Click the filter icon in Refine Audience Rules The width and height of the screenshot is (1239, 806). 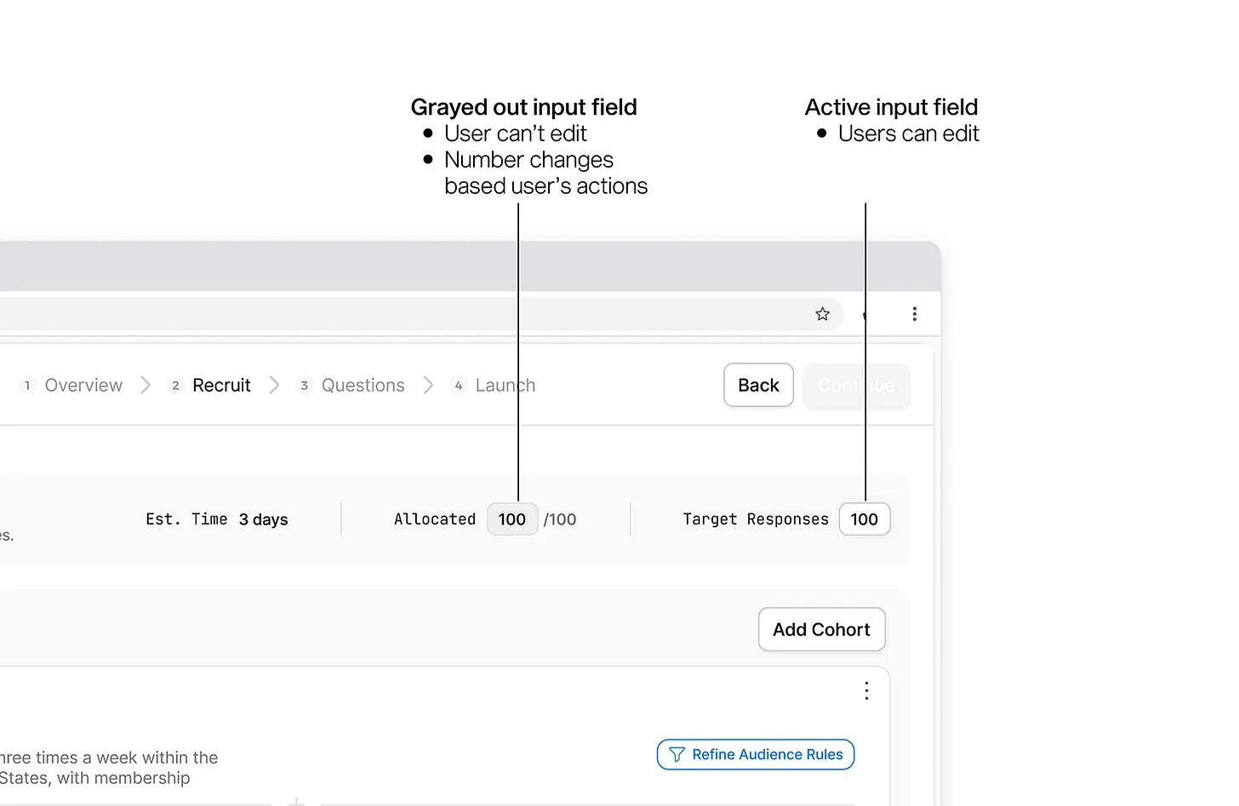click(677, 755)
